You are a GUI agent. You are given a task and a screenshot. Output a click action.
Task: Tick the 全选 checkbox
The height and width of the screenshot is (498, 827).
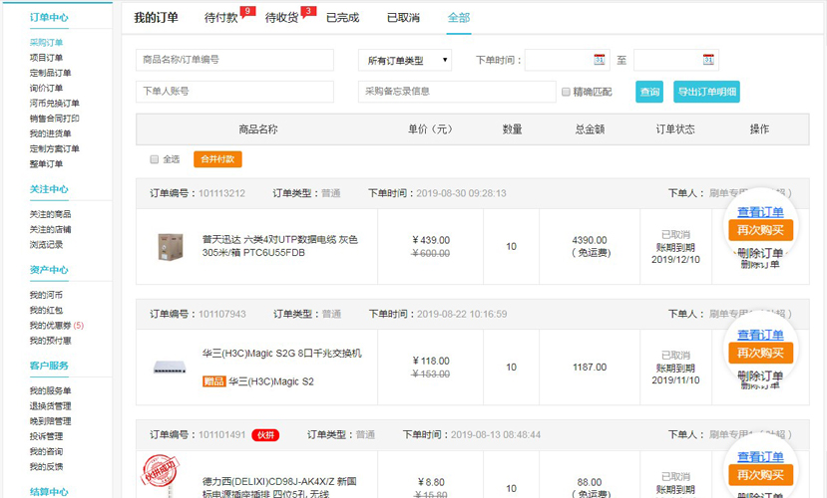tap(155, 159)
